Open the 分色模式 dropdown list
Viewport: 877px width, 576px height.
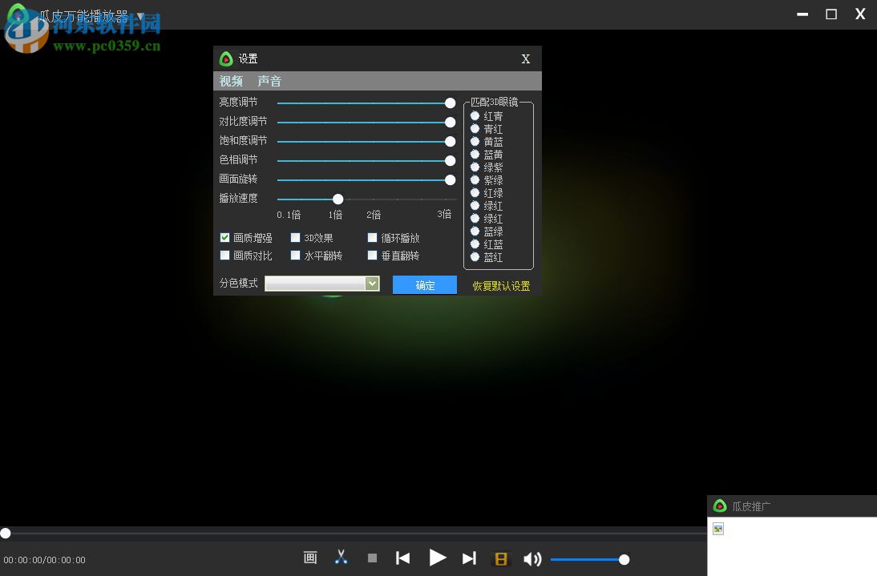(322, 284)
